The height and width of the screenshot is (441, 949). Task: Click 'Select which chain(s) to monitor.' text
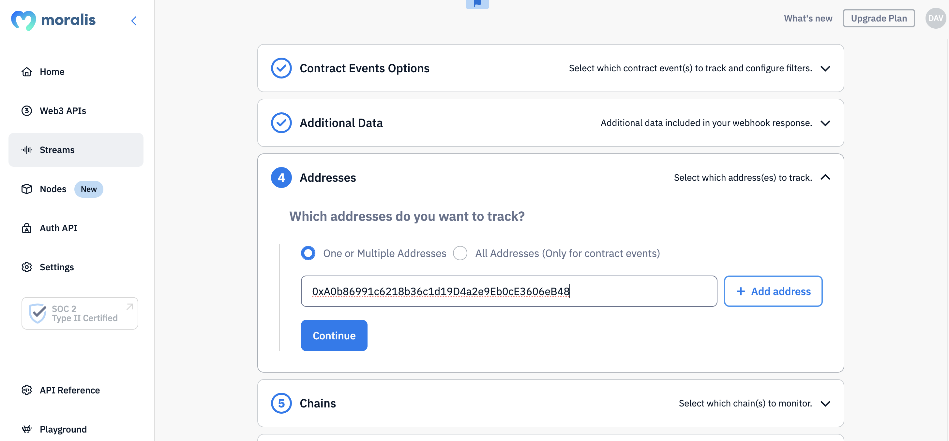(745, 404)
